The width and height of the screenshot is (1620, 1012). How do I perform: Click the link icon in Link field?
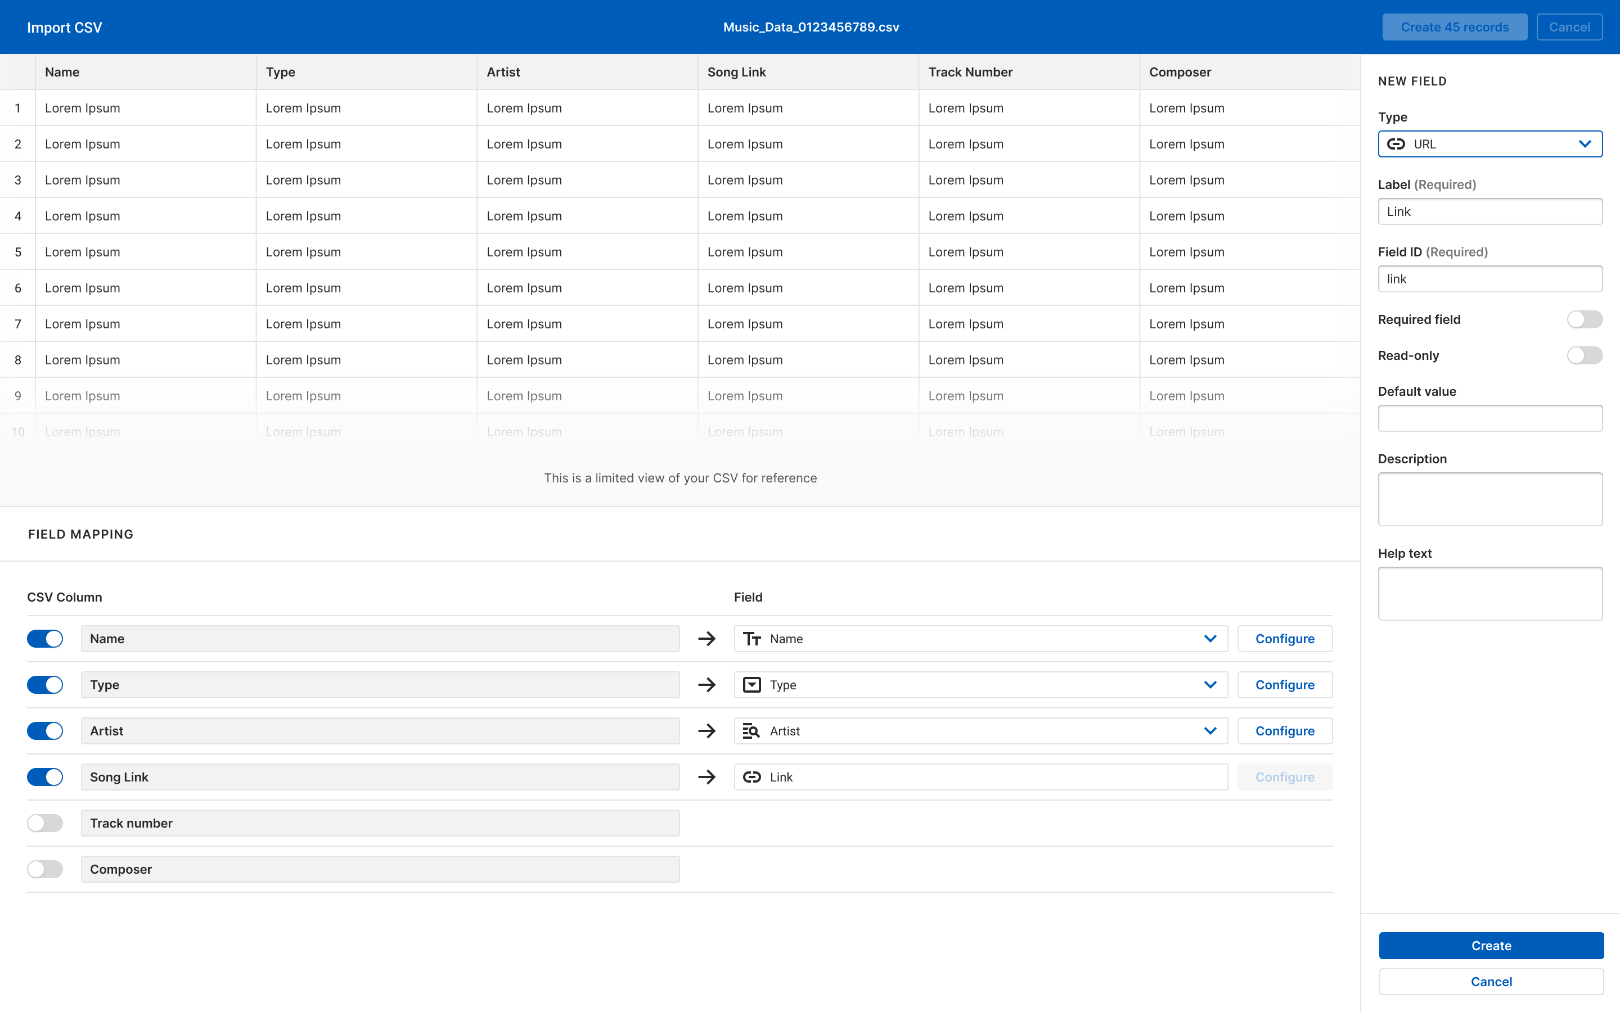[751, 777]
